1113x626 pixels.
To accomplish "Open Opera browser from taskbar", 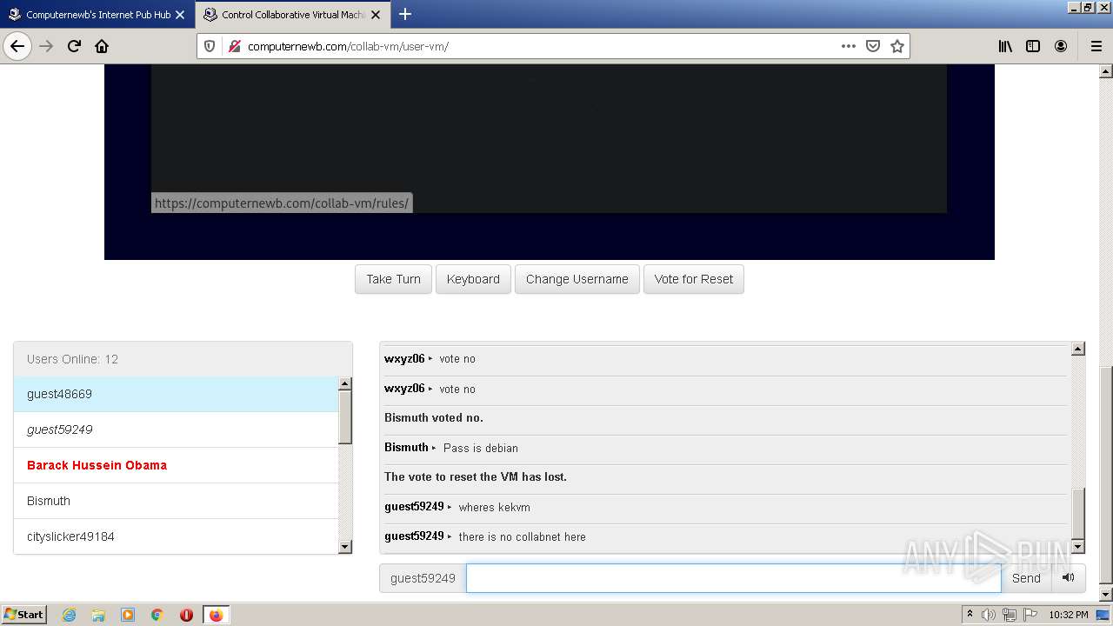I will [186, 615].
